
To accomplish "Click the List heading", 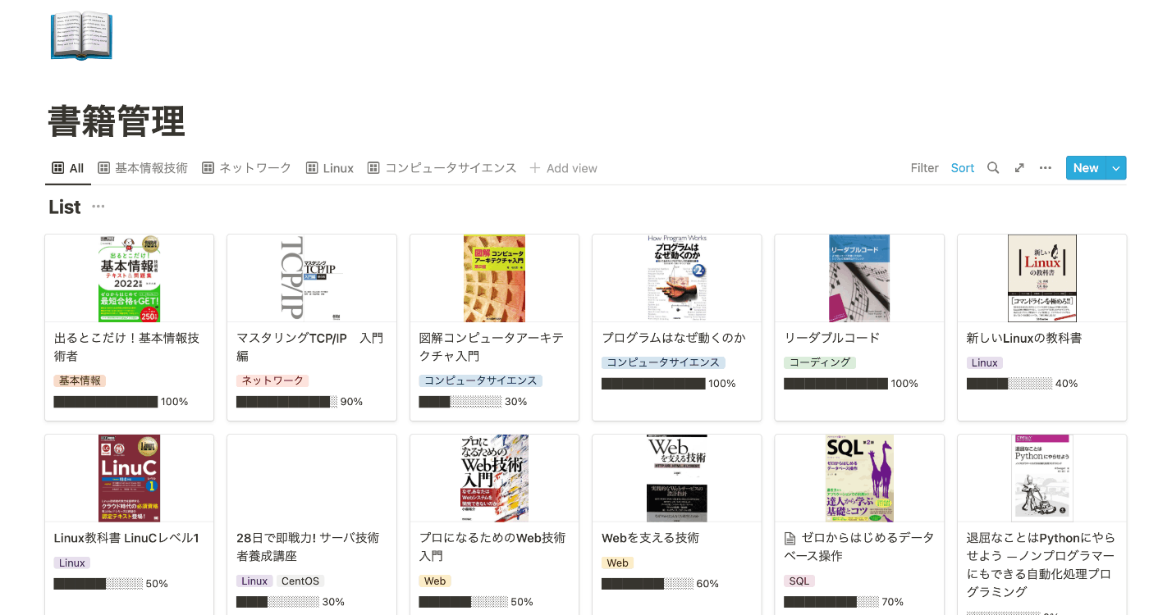I will tap(65, 207).
